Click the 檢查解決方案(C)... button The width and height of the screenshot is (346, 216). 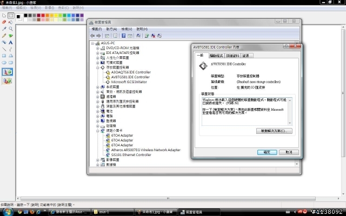(274, 131)
